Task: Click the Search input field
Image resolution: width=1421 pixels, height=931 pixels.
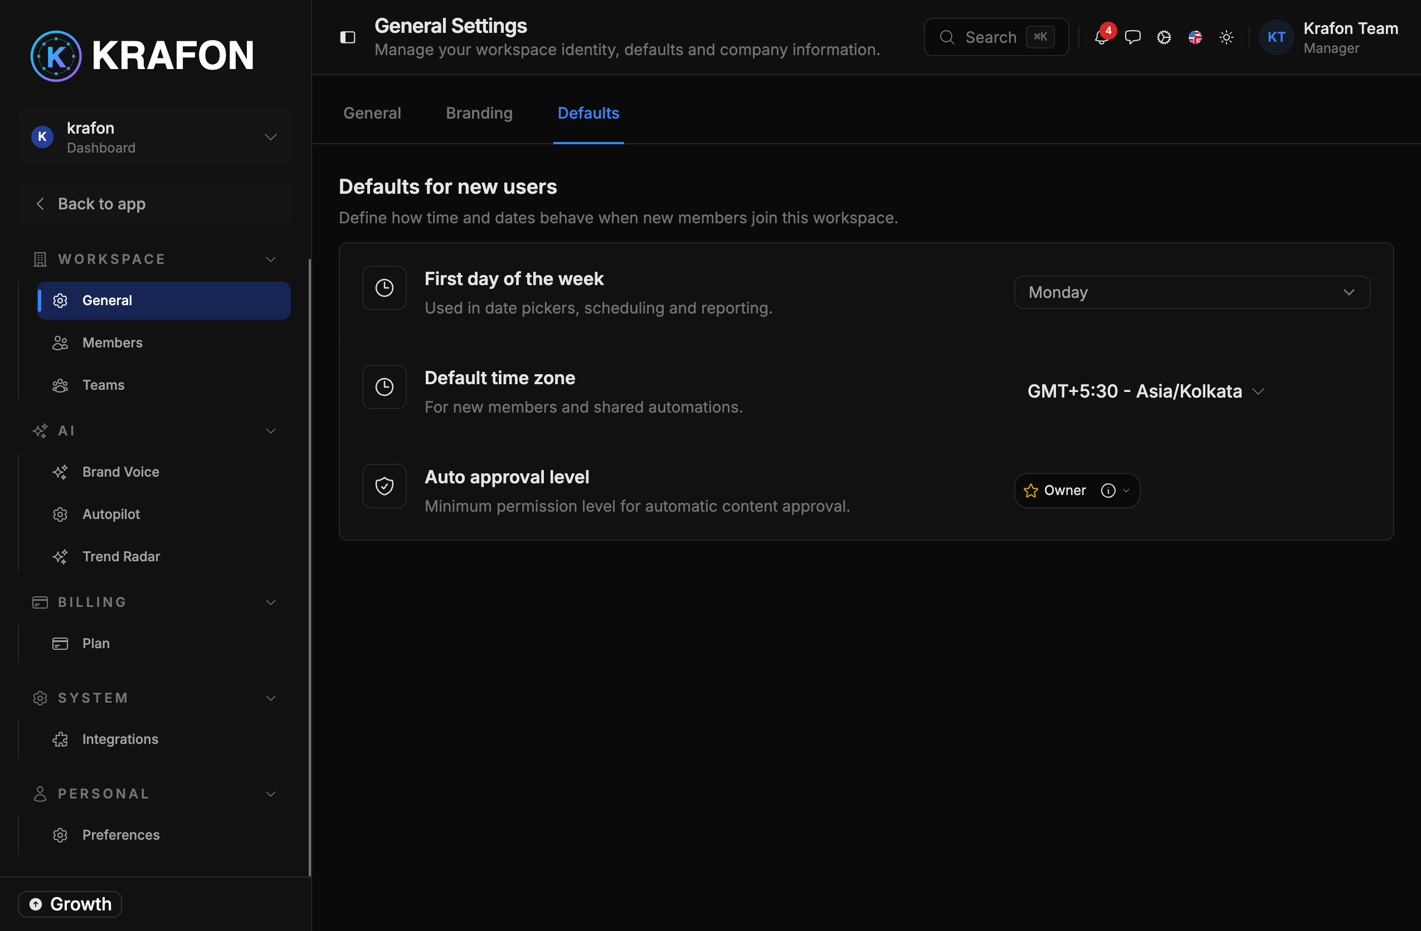Action: point(996,37)
